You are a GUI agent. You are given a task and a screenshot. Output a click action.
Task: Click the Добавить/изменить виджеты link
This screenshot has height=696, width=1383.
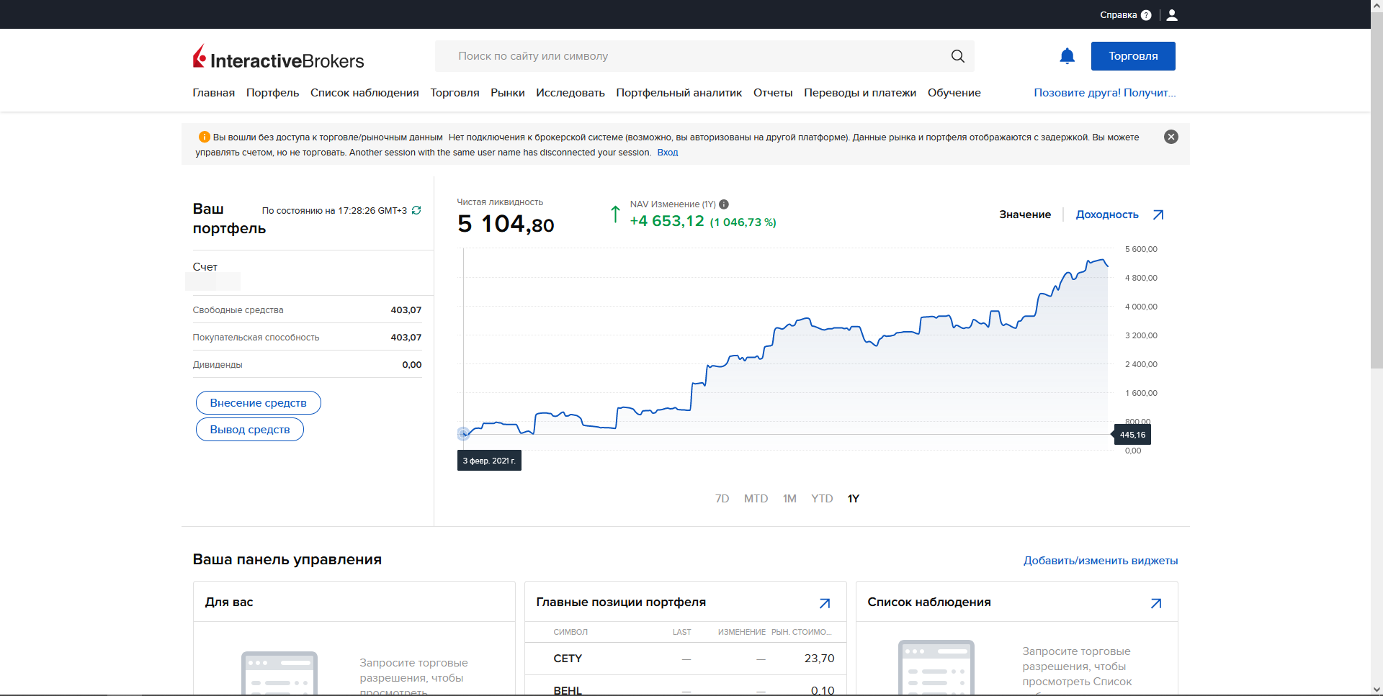point(1100,561)
